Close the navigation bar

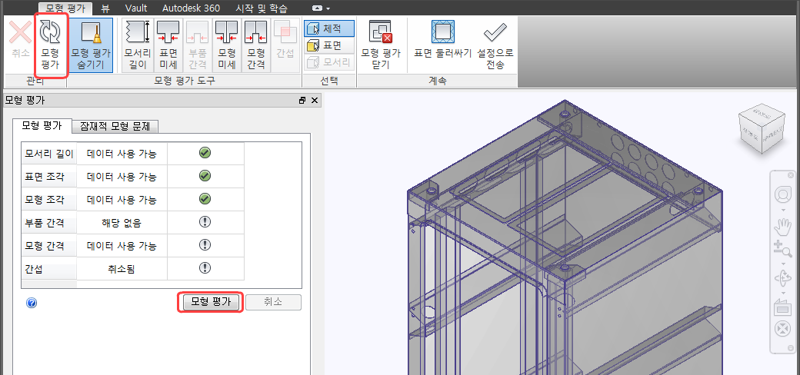pyautogui.click(x=790, y=175)
